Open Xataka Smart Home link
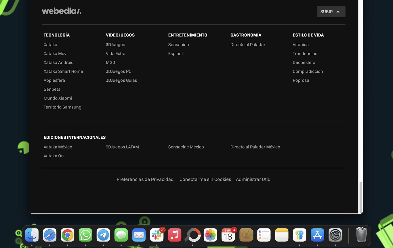 click(63, 71)
